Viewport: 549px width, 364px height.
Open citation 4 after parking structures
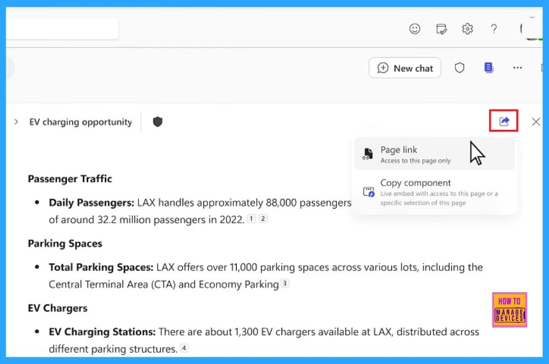184,348
